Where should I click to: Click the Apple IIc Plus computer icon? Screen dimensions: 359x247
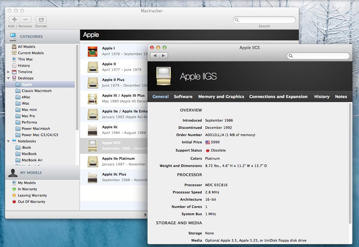point(92,177)
